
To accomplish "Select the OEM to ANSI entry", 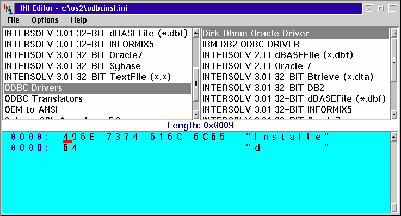I will point(97,110).
